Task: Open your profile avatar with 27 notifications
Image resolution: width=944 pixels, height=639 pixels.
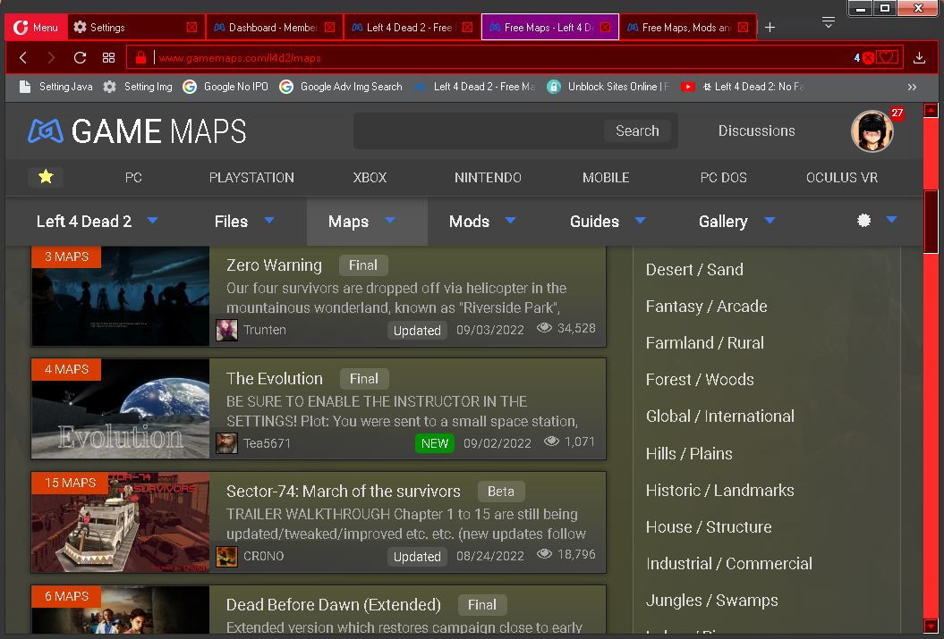Action: pyautogui.click(x=872, y=130)
